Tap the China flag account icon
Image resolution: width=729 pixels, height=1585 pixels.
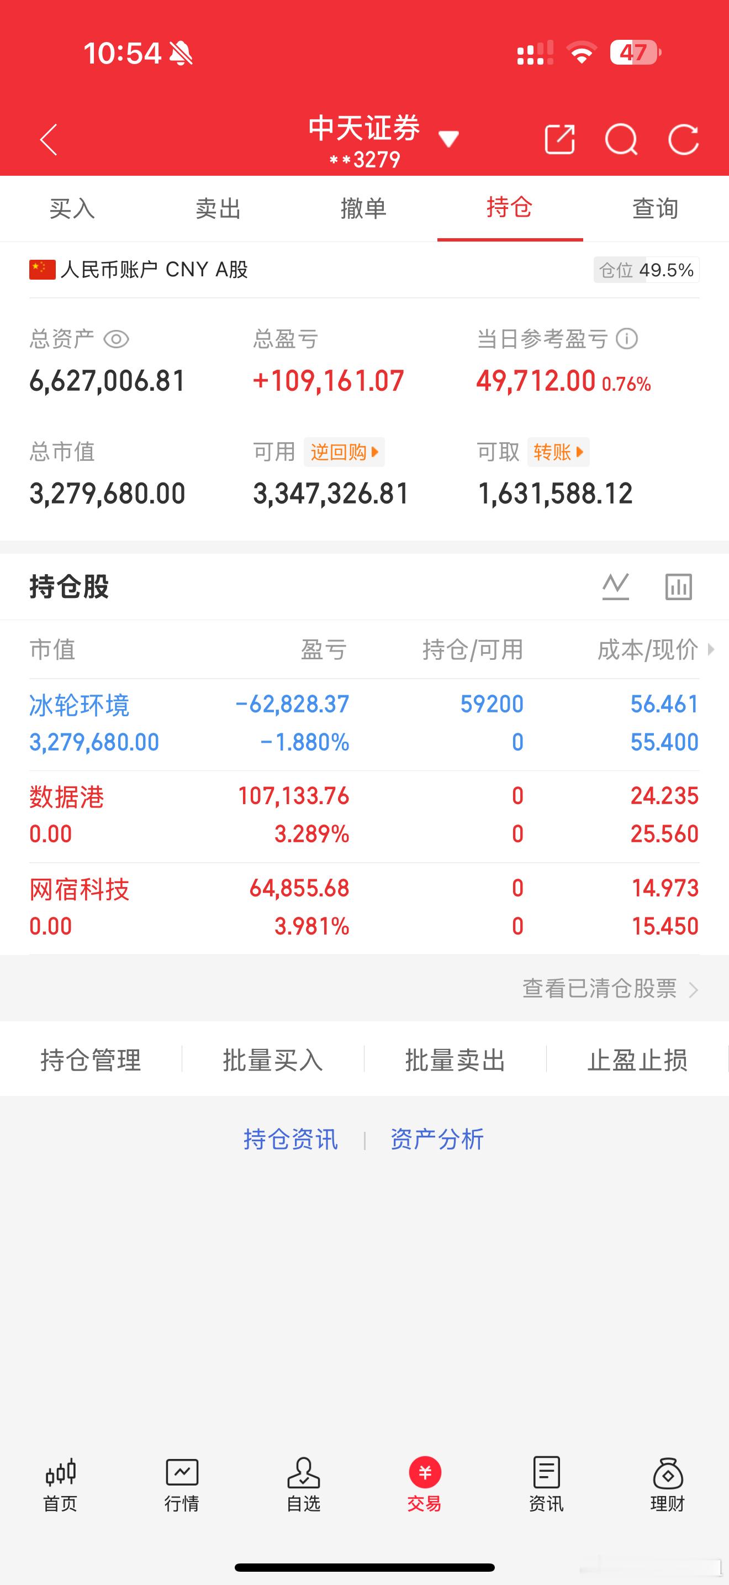click(x=43, y=270)
